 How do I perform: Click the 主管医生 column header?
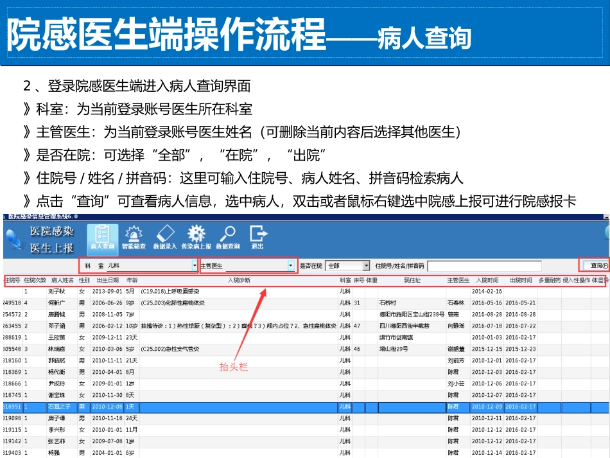coord(458,280)
